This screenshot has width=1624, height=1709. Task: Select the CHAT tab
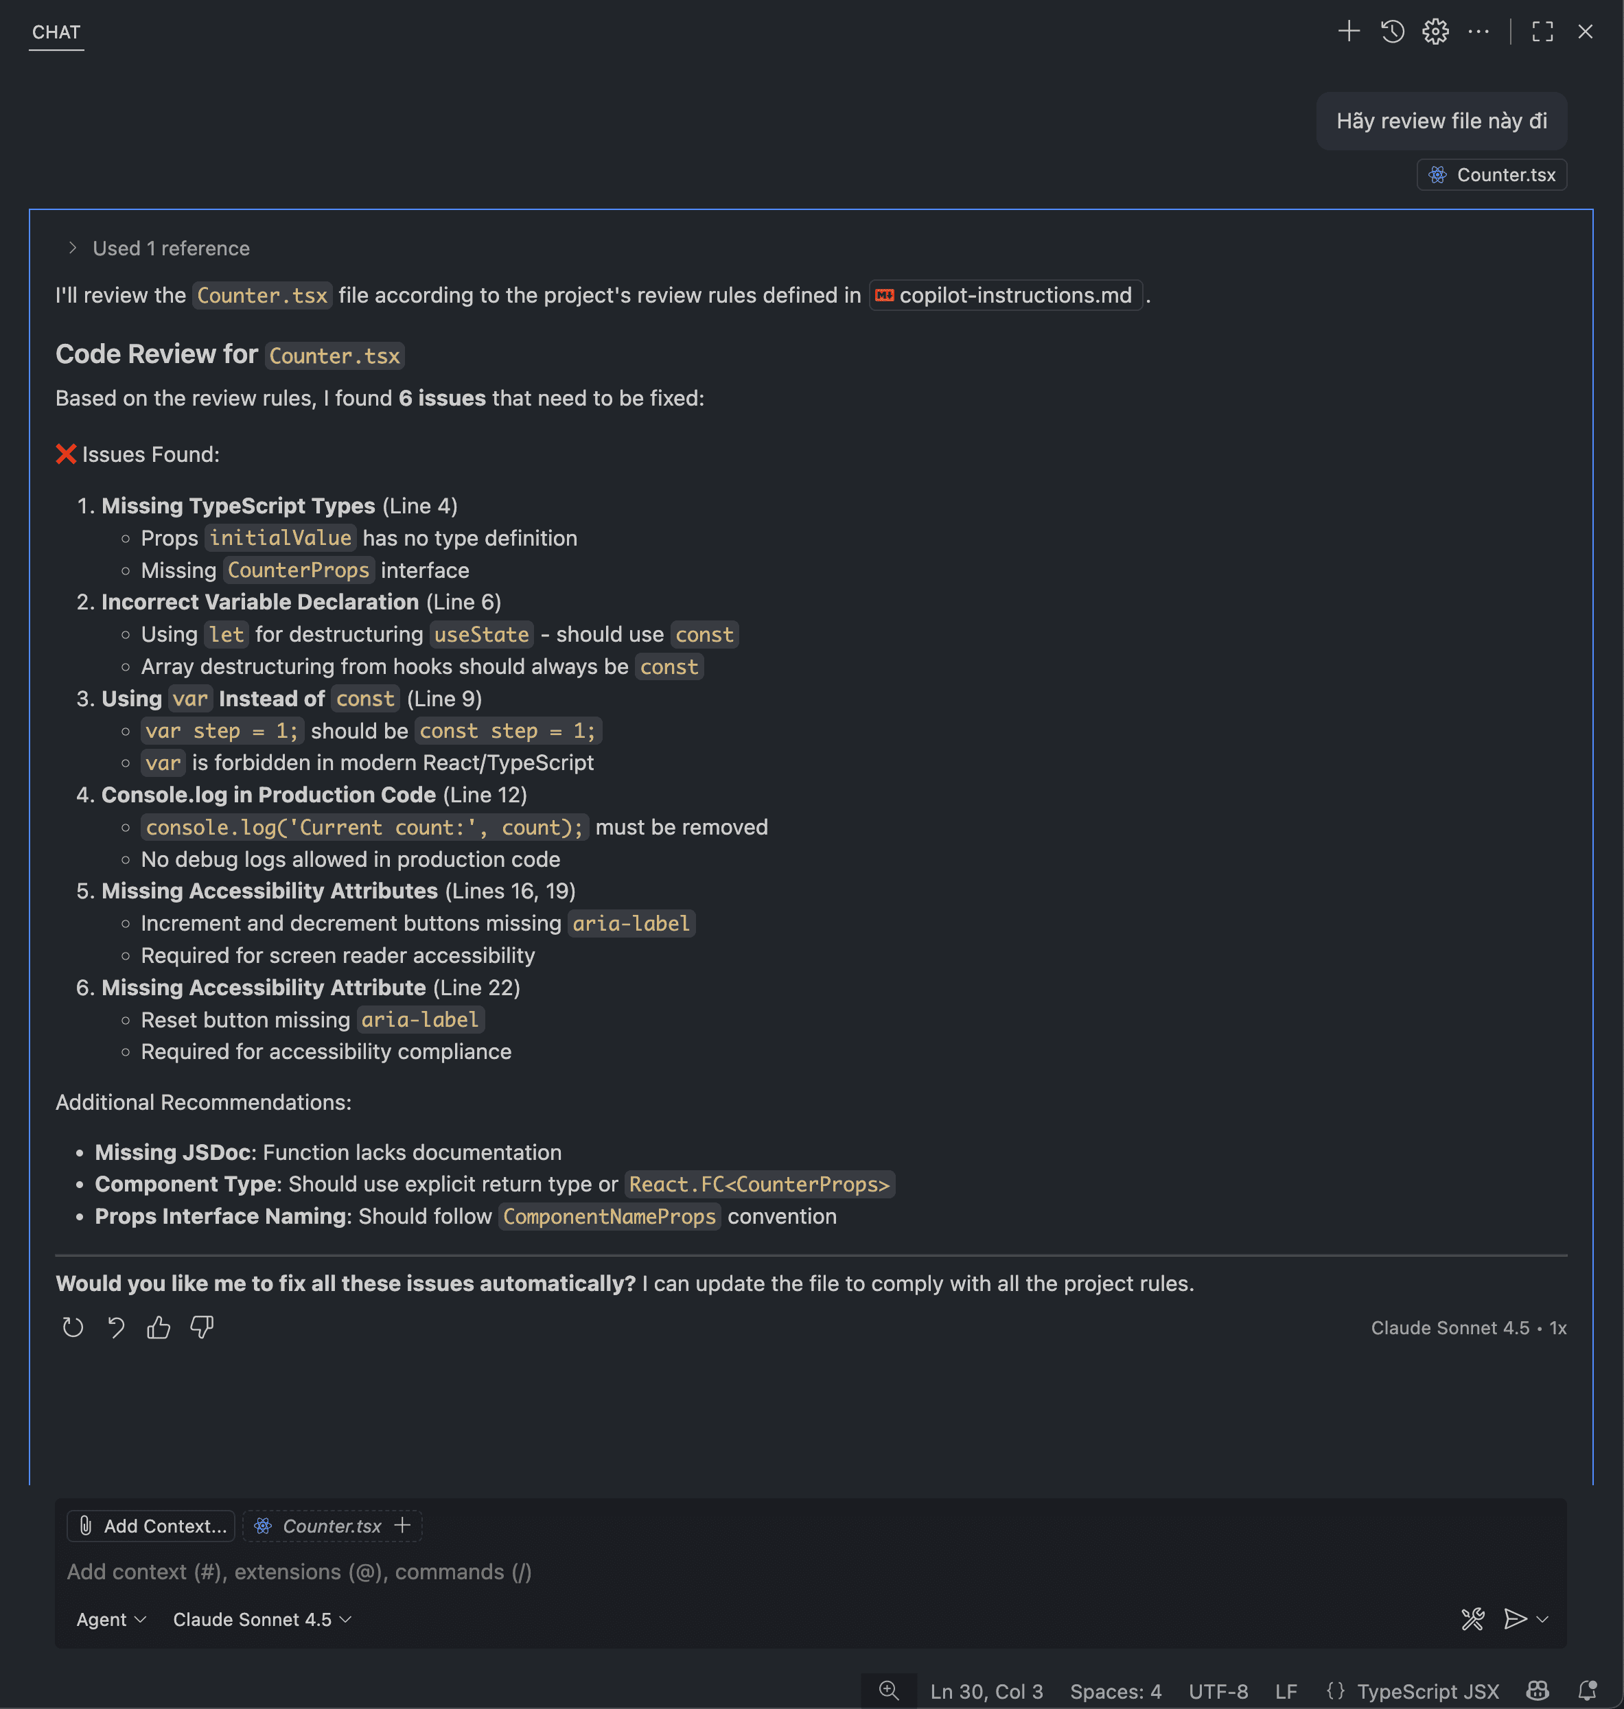point(56,32)
